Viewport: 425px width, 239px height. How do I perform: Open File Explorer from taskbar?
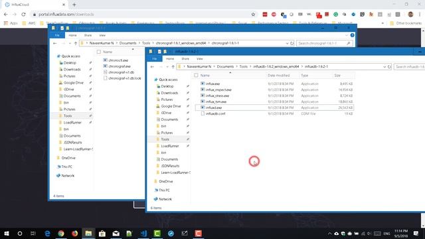point(88,233)
